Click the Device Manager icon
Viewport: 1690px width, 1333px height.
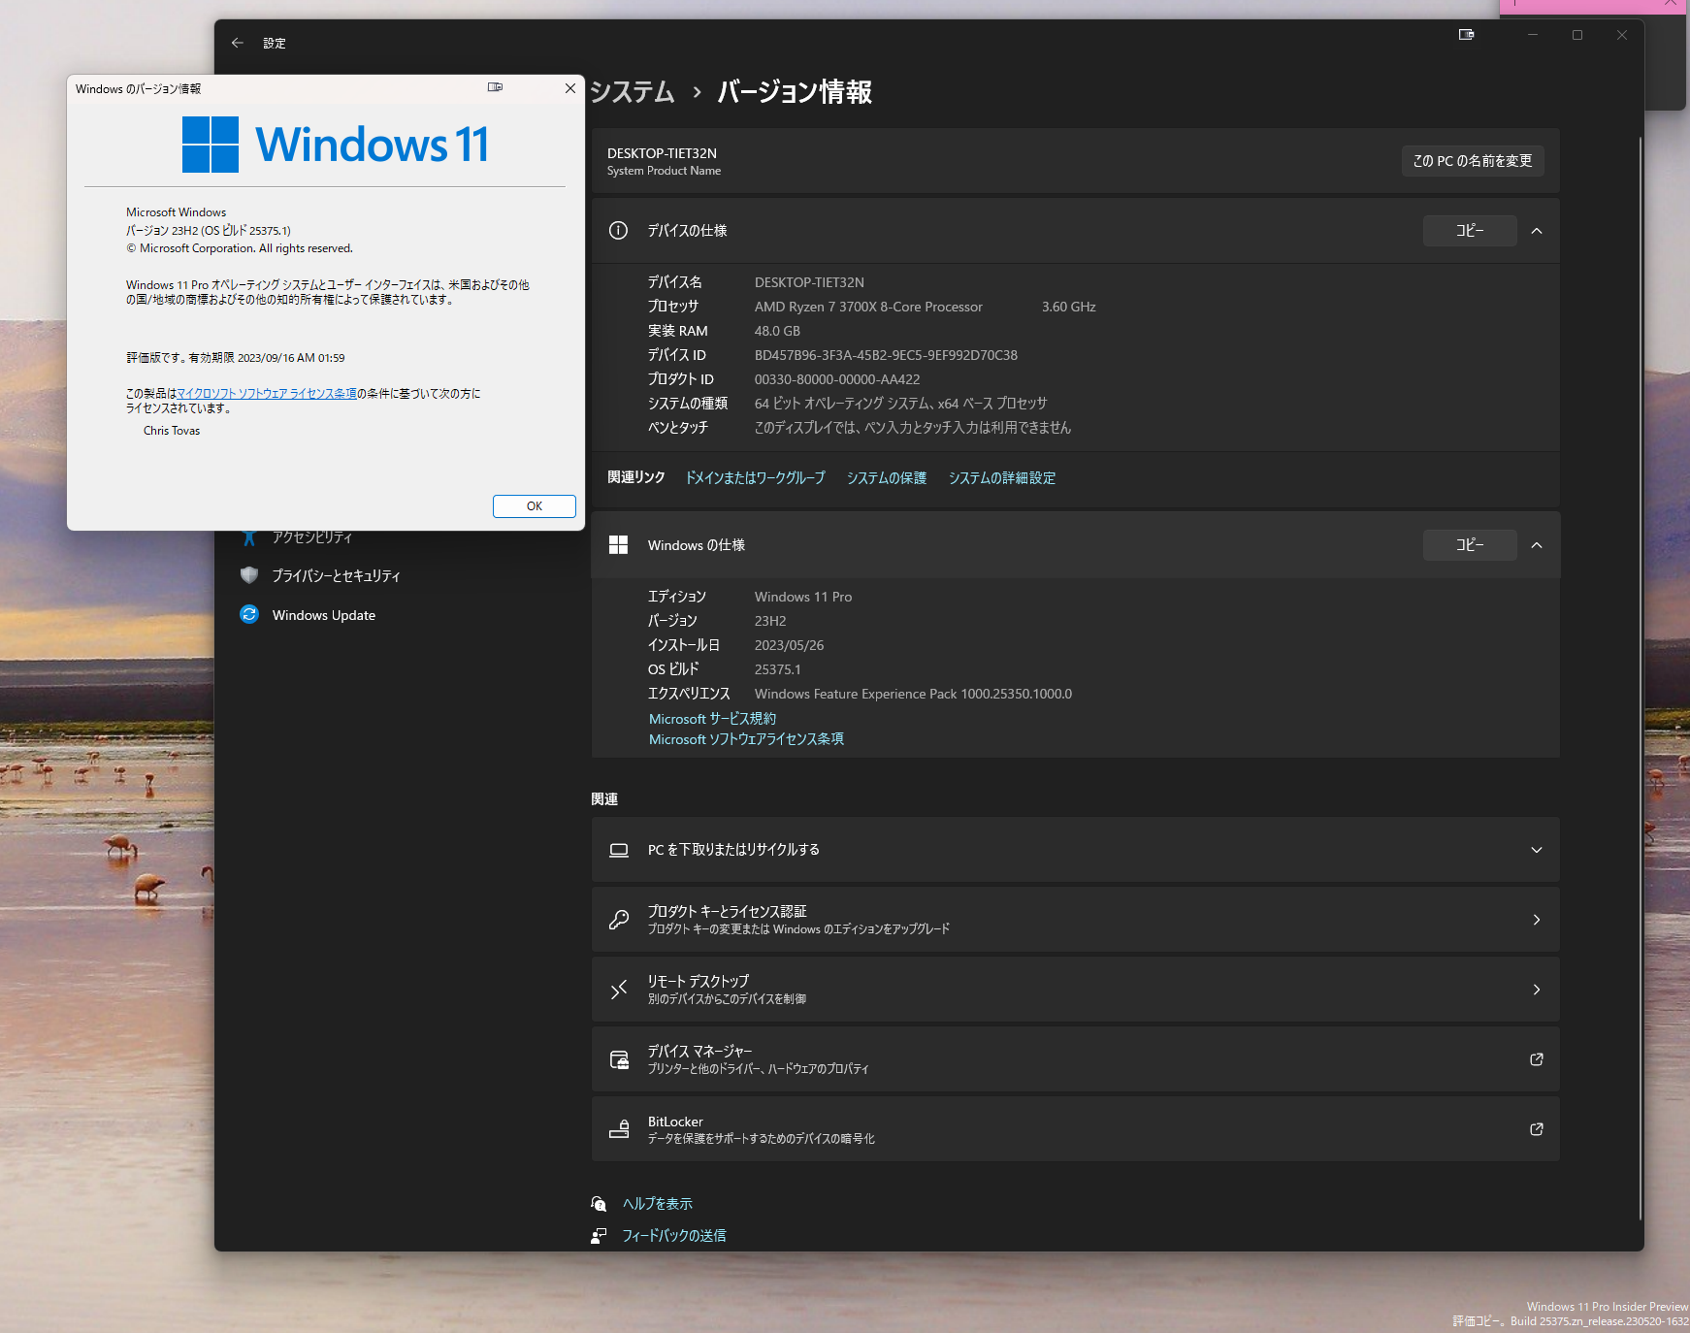pyautogui.click(x=618, y=1059)
